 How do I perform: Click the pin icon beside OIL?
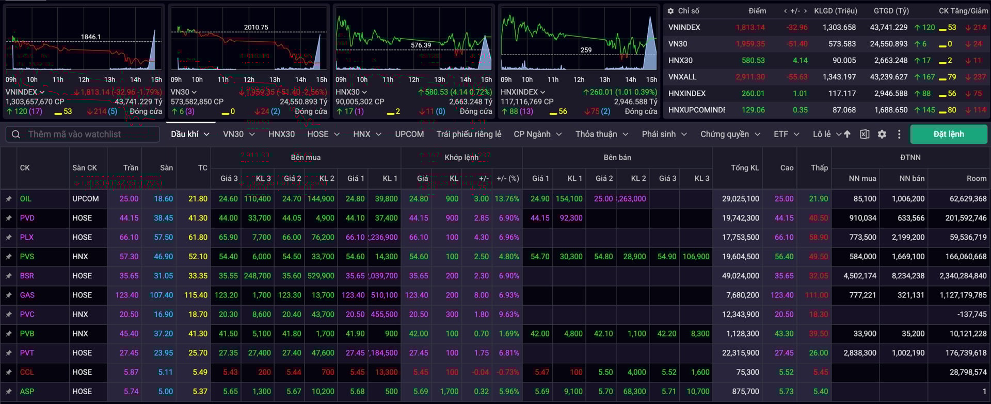[x=9, y=199]
